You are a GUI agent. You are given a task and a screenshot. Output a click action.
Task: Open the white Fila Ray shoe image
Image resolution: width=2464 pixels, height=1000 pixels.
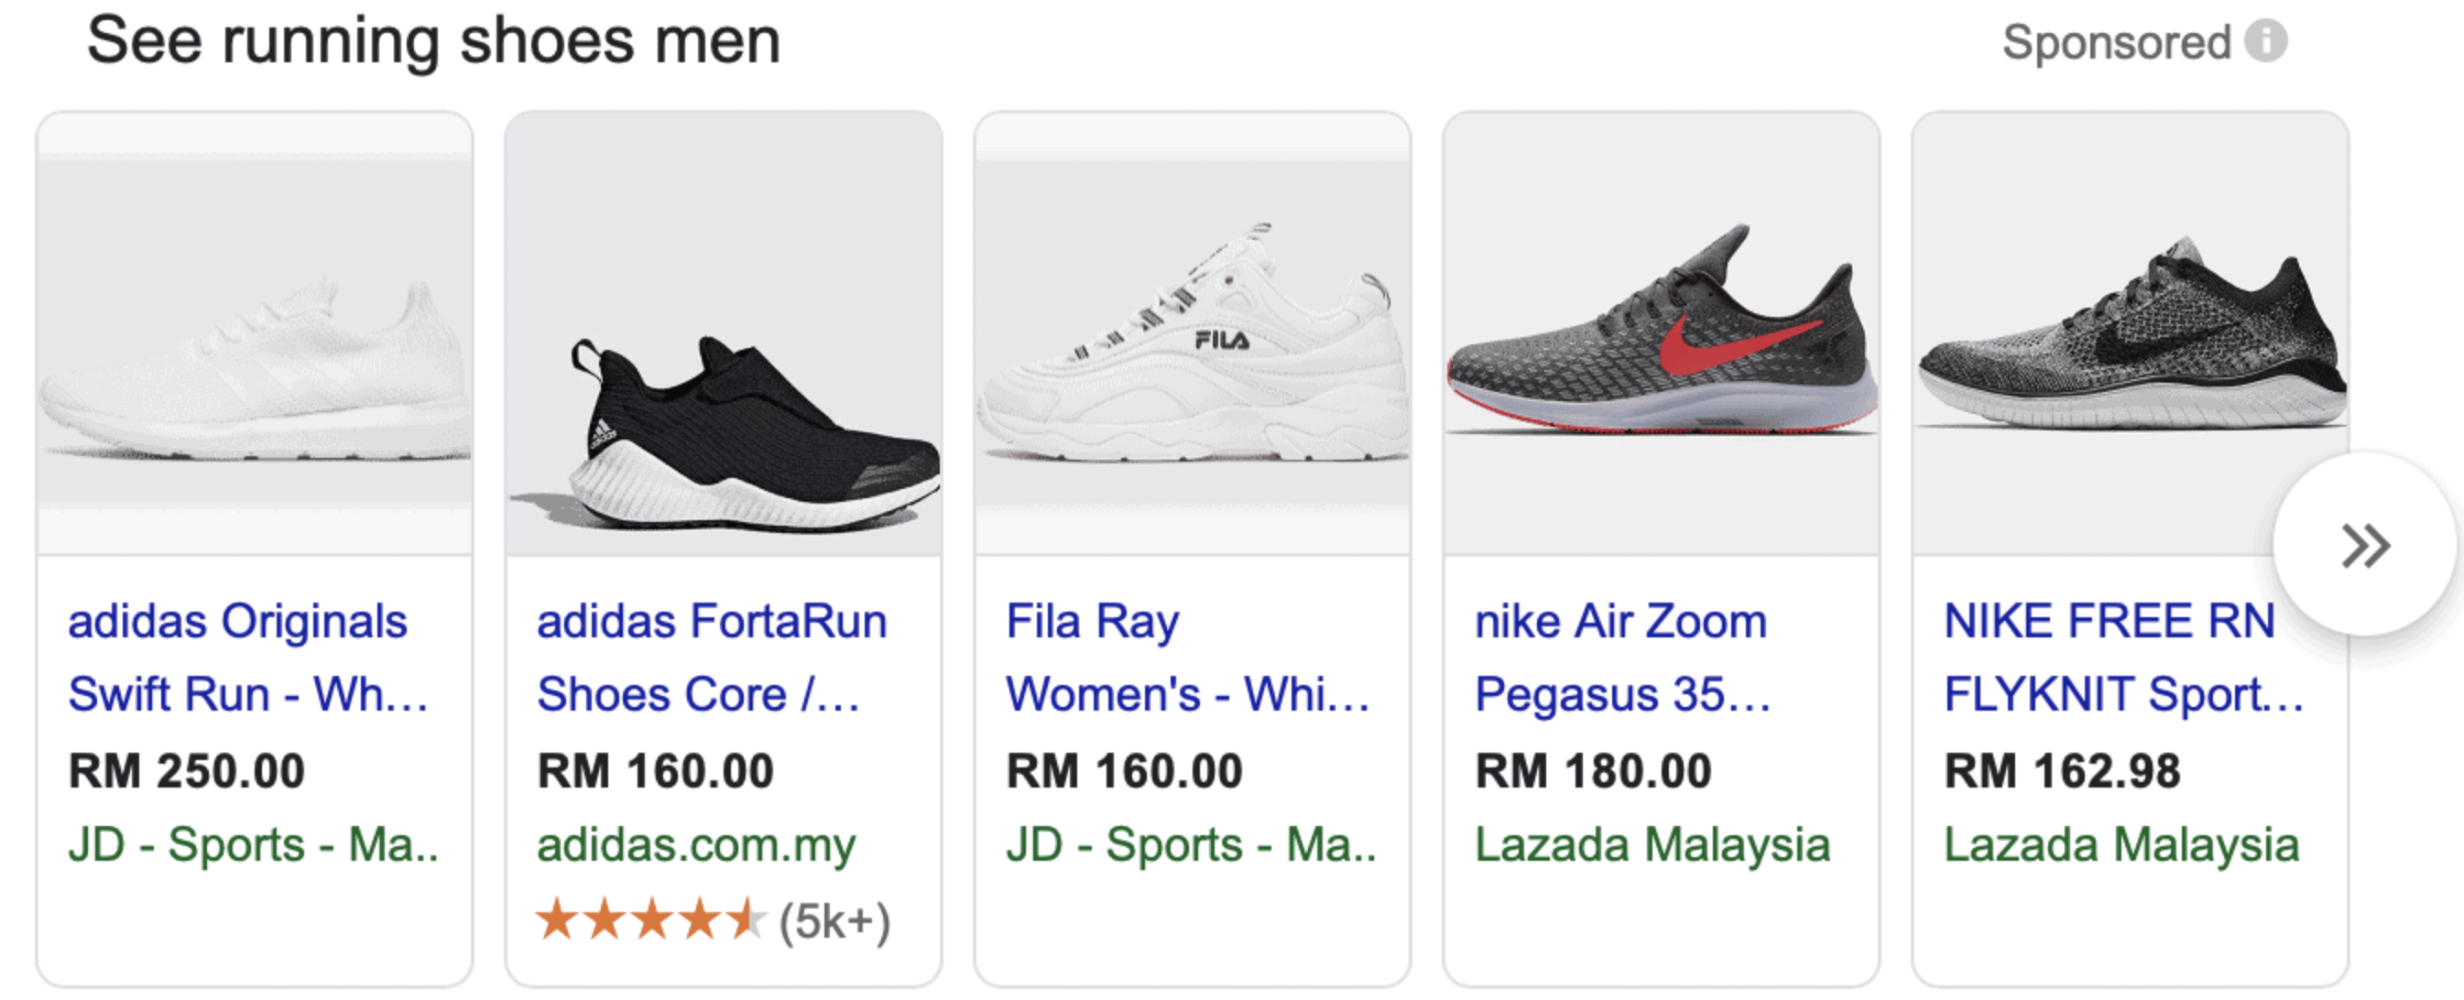pyautogui.click(x=1192, y=364)
